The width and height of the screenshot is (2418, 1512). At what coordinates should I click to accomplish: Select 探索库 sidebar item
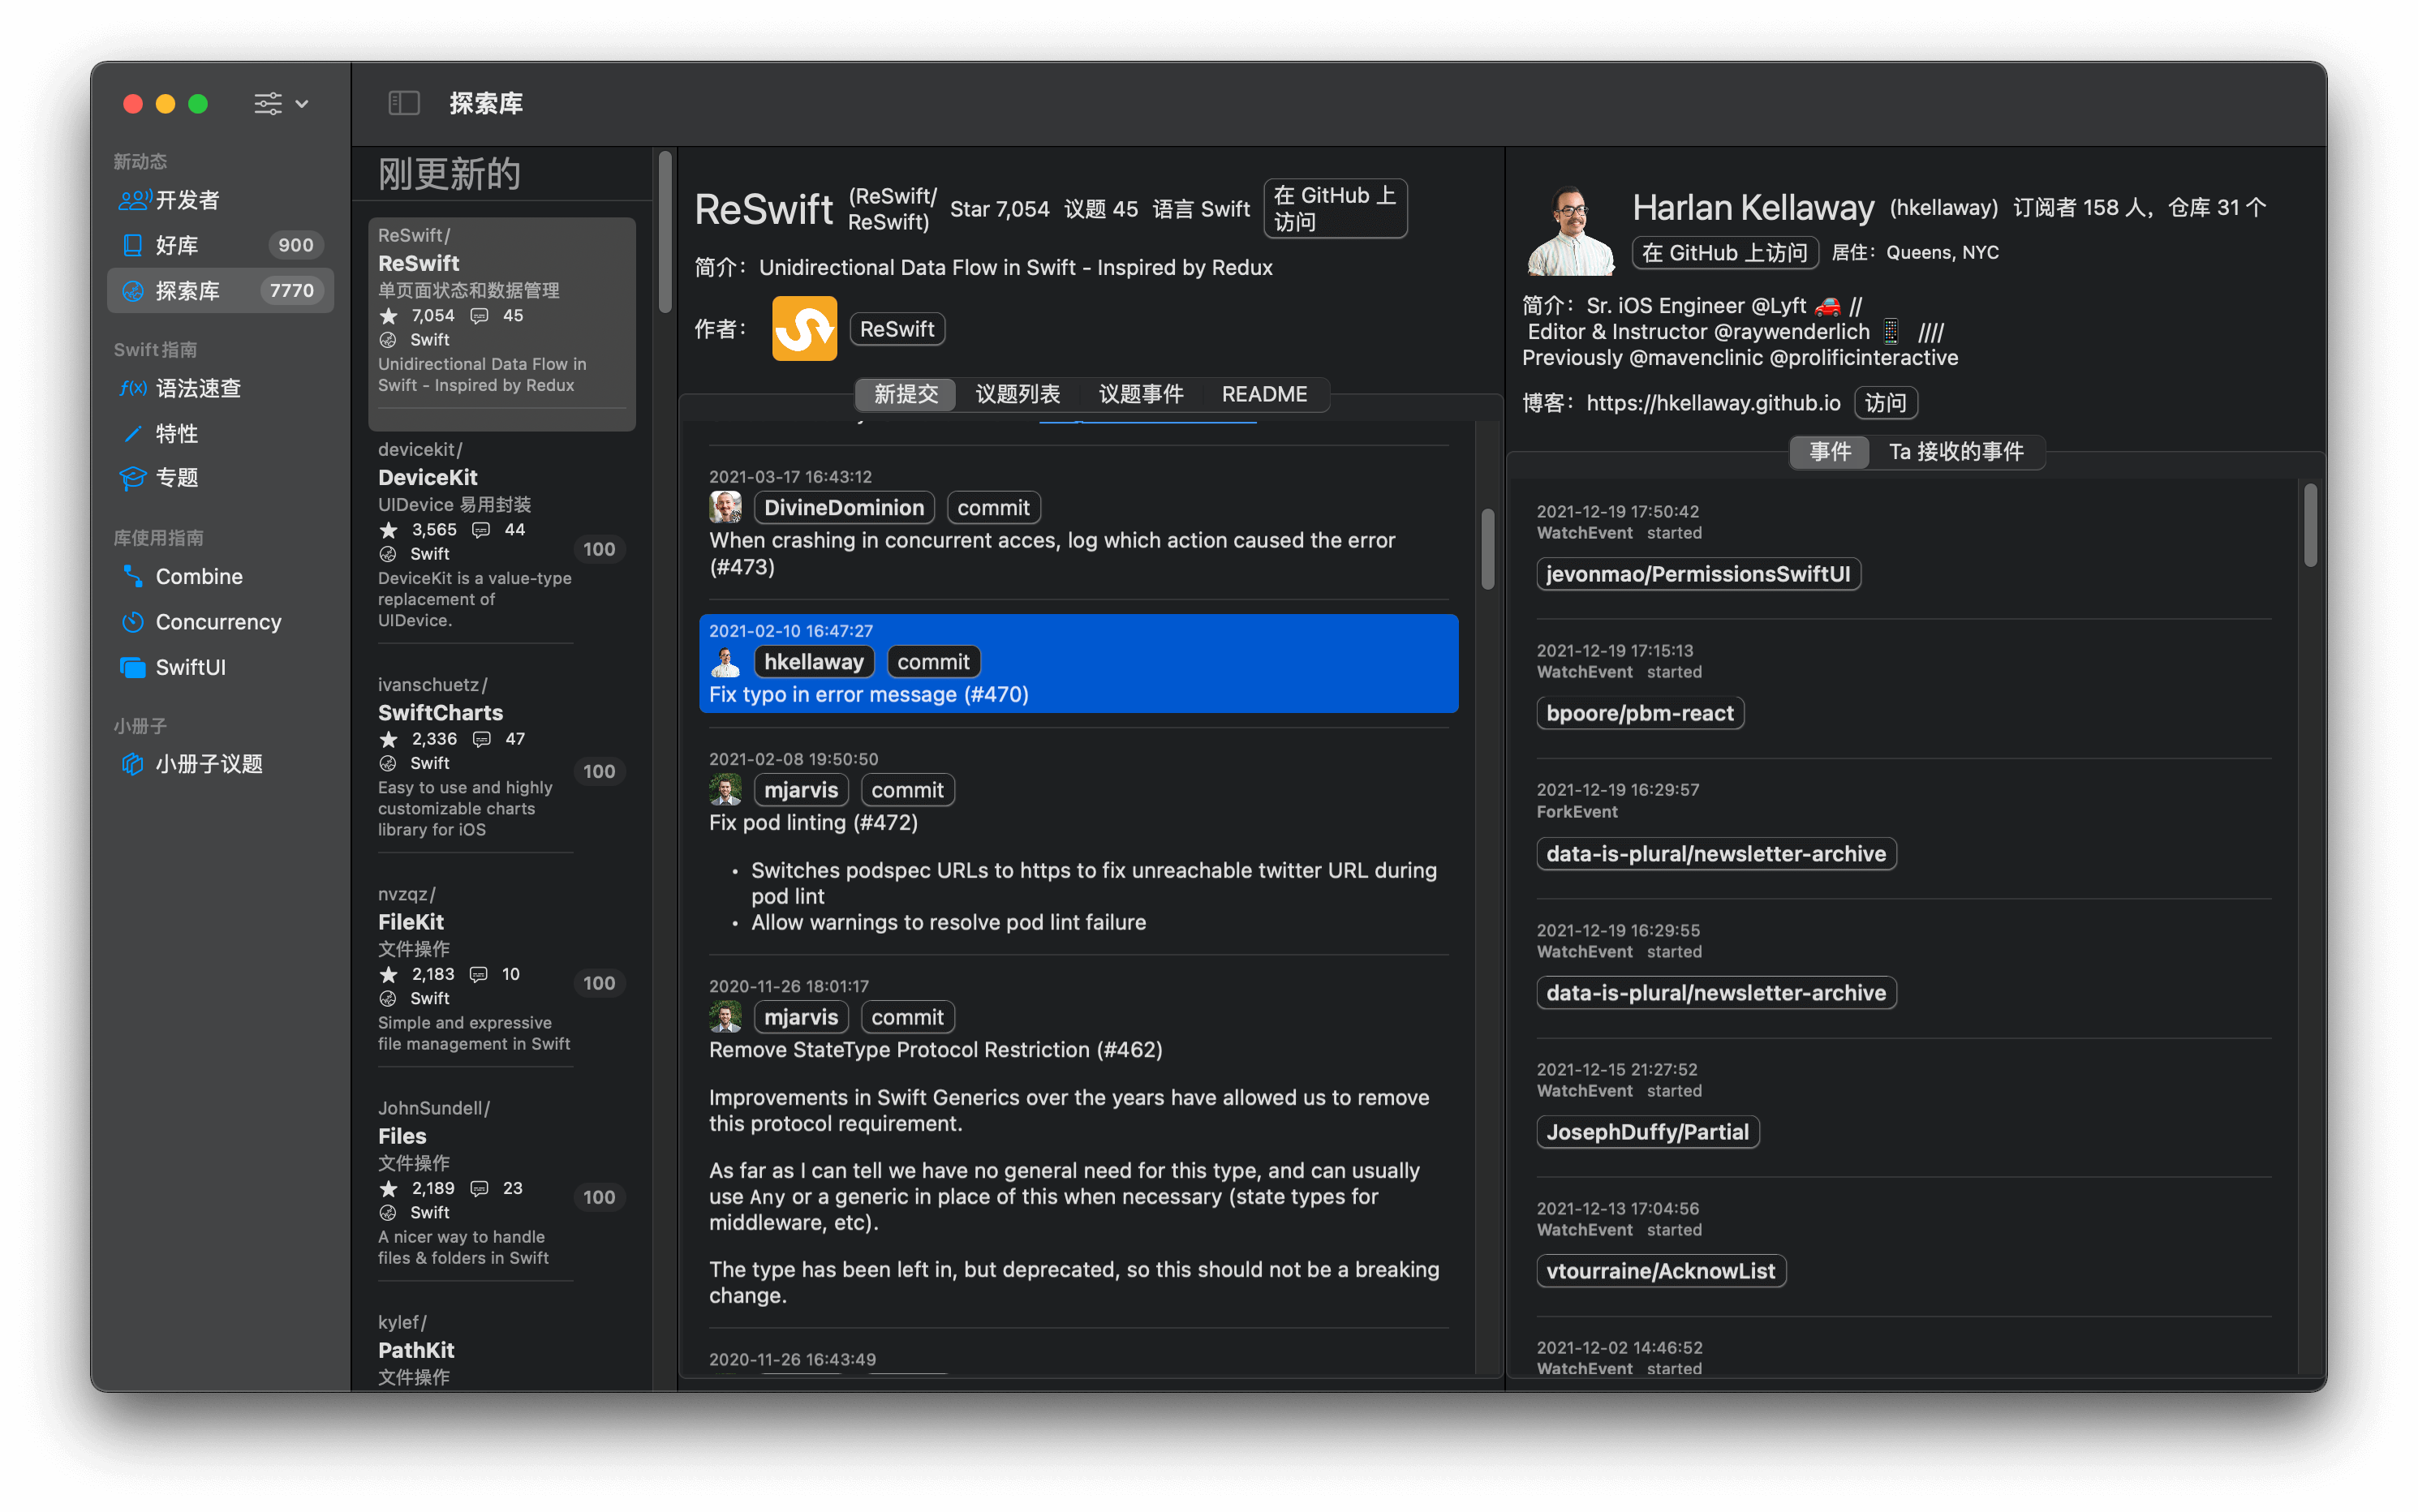coord(220,291)
